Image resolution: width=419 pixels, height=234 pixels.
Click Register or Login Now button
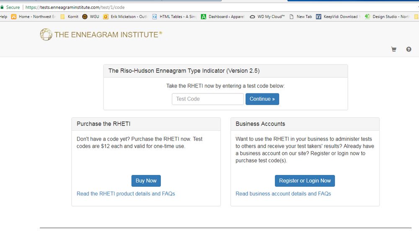point(305,181)
